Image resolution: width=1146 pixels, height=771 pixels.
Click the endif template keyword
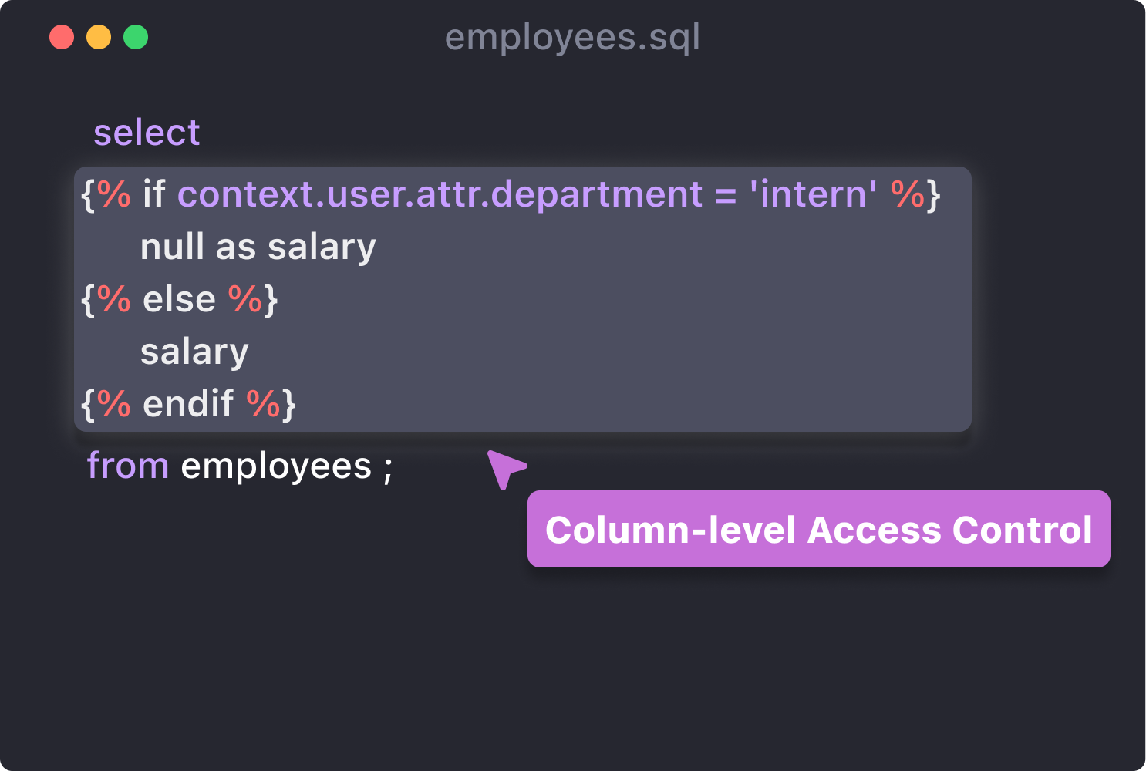pos(188,404)
